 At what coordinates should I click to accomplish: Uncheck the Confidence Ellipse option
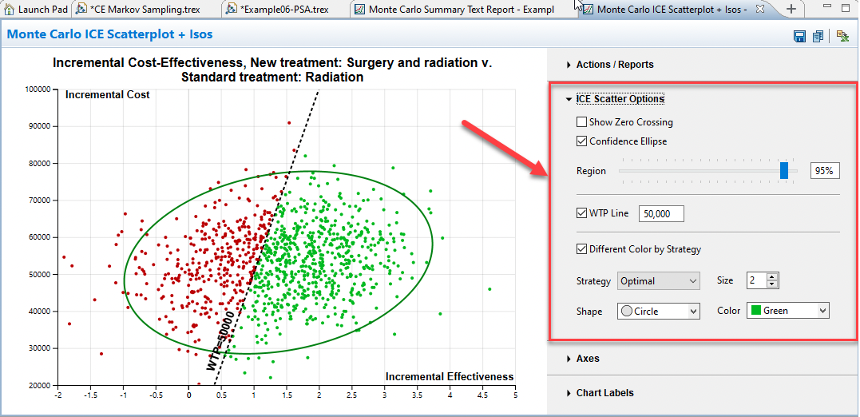click(581, 141)
